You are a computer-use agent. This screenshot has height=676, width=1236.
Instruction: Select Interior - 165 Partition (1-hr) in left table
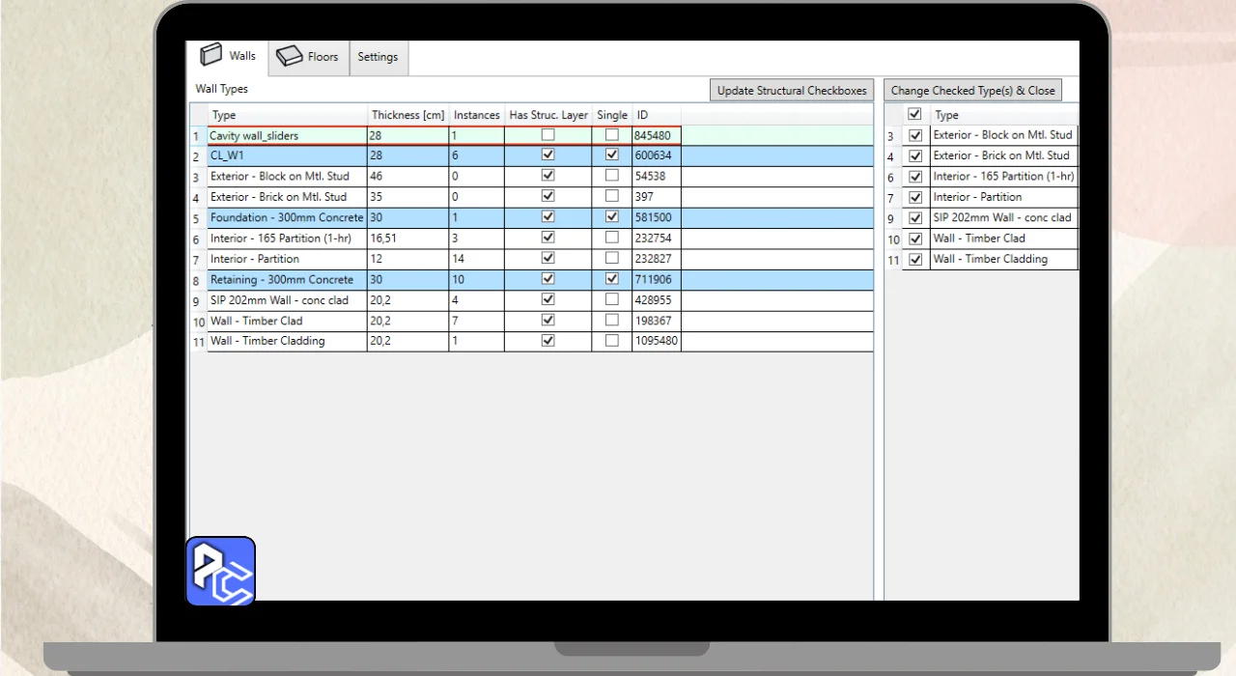288,239
